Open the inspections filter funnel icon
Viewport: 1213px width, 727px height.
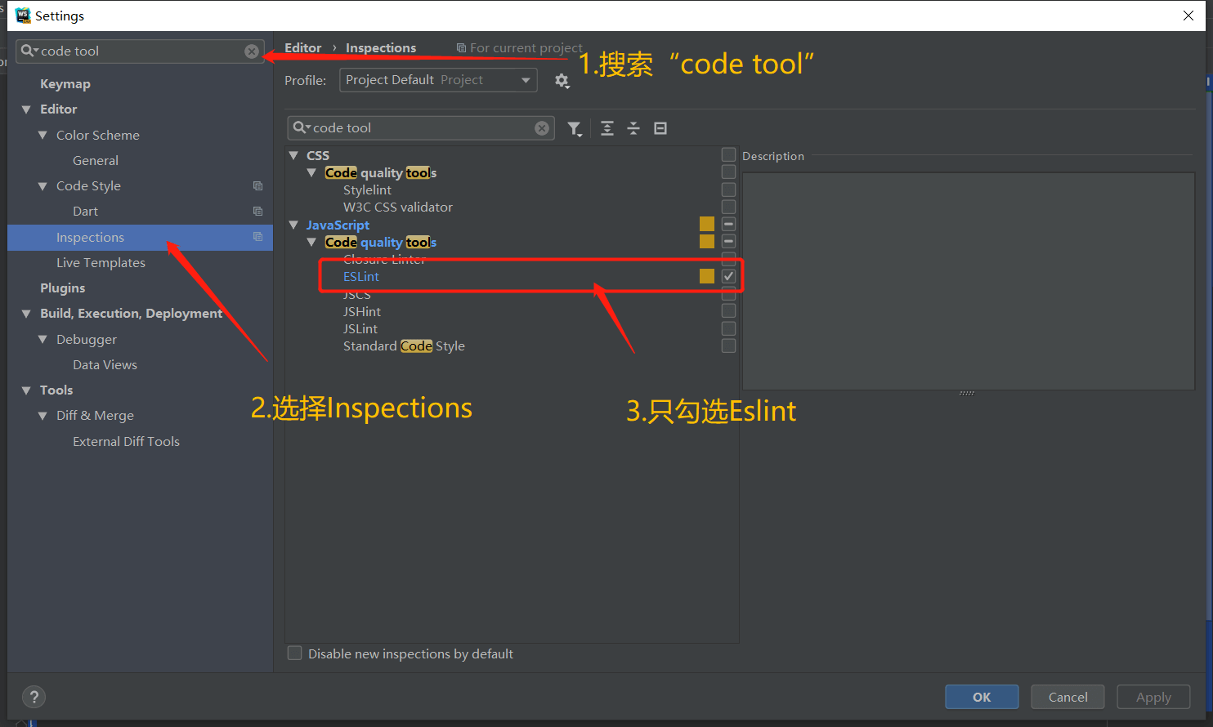pos(575,128)
